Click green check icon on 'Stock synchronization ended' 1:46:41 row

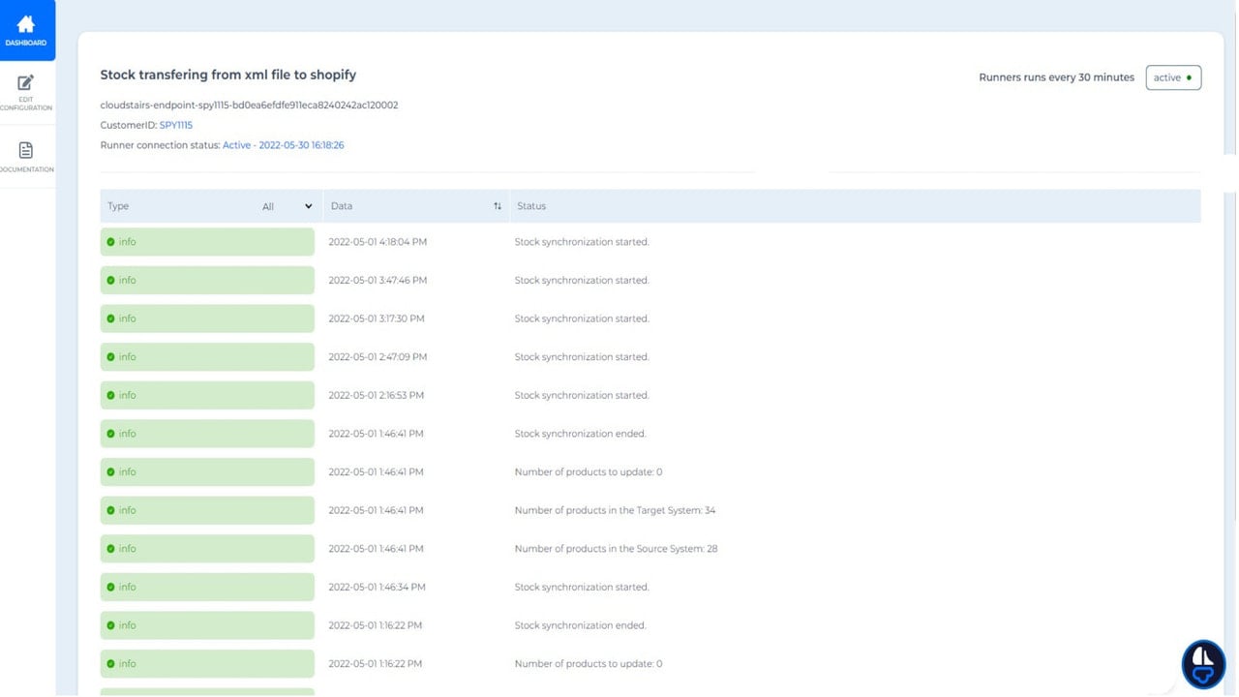110,434
